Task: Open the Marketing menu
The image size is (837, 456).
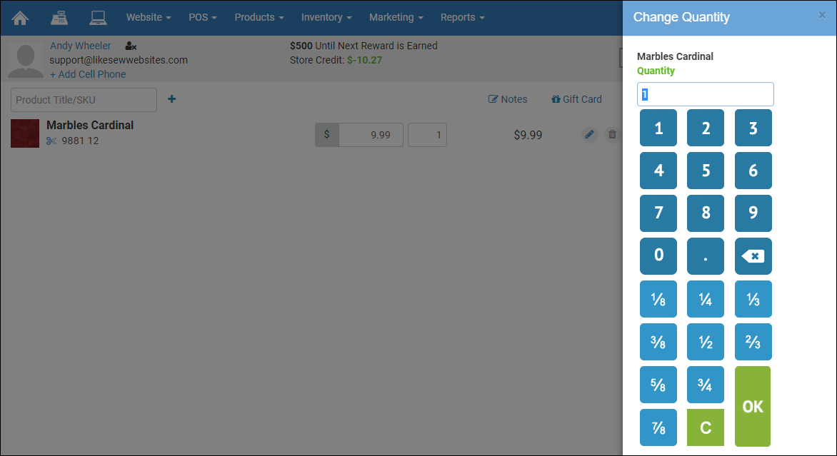Action: coord(396,17)
